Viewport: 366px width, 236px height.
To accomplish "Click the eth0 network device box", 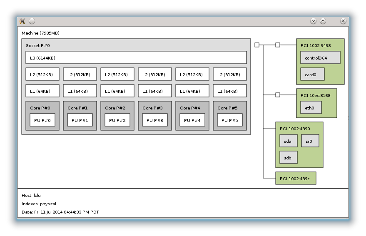I will [x=311, y=107].
